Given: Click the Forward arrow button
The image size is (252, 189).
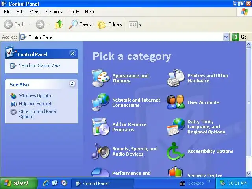Looking at the screenshot, I should (x=40, y=24).
